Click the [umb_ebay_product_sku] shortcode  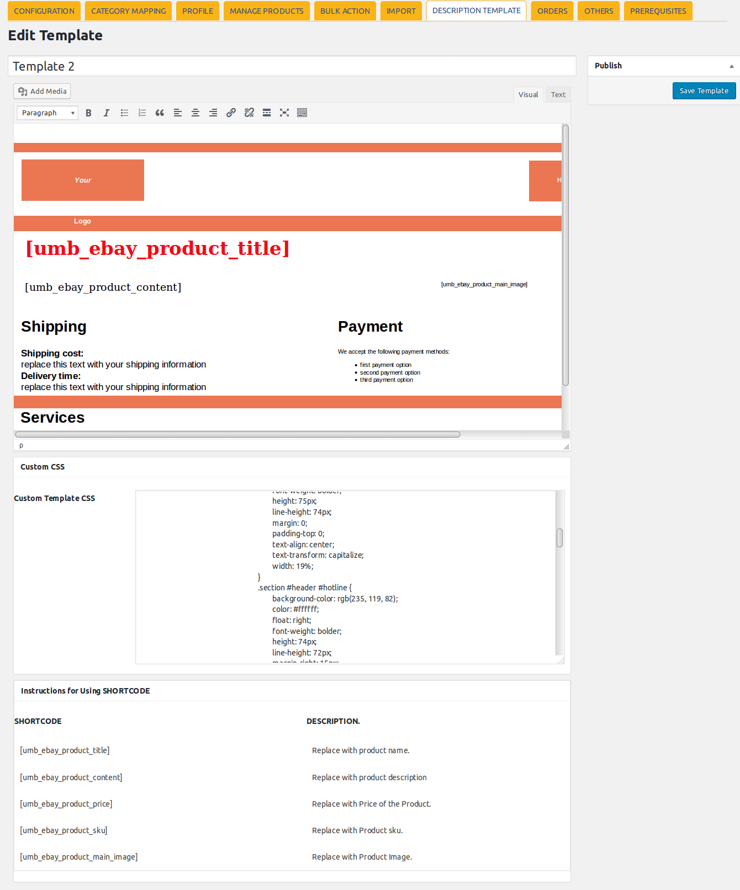pyautogui.click(x=64, y=830)
